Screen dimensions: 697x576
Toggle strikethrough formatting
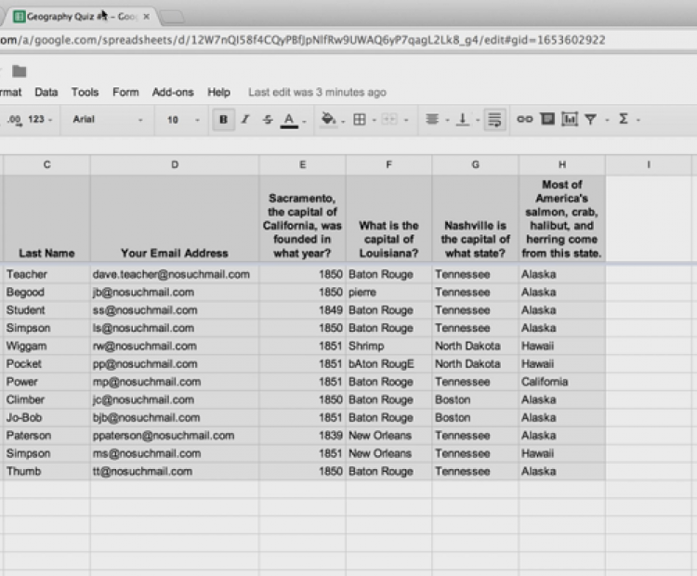point(268,120)
